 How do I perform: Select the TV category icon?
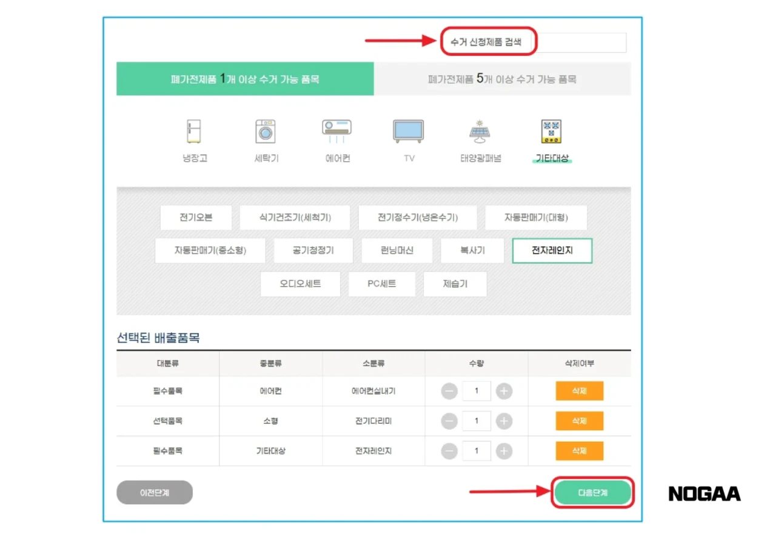click(408, 135)
